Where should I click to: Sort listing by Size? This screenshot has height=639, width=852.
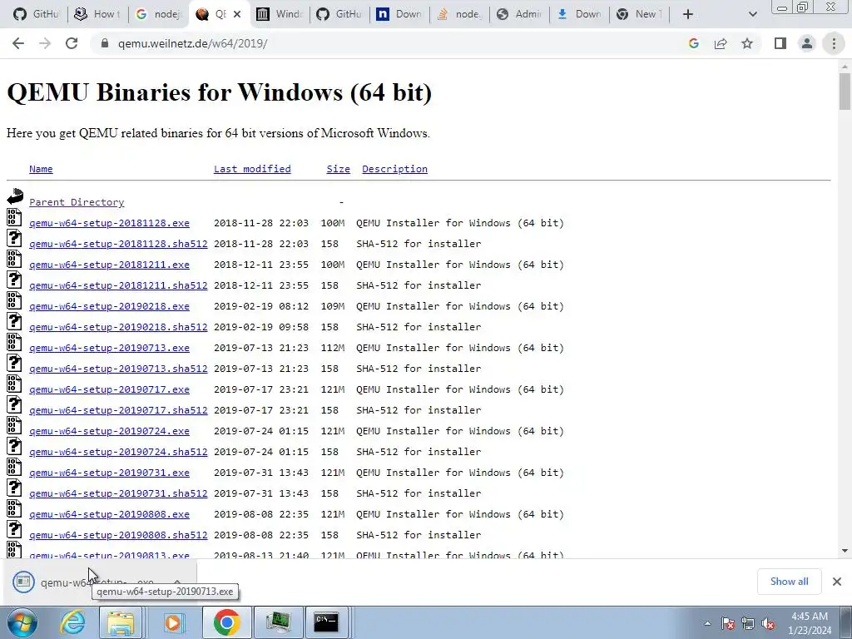click(338, 169)
